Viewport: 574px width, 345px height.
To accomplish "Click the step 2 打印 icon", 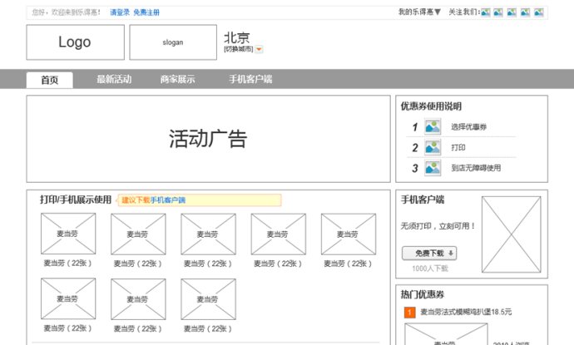I will click(x=433, y=147).
